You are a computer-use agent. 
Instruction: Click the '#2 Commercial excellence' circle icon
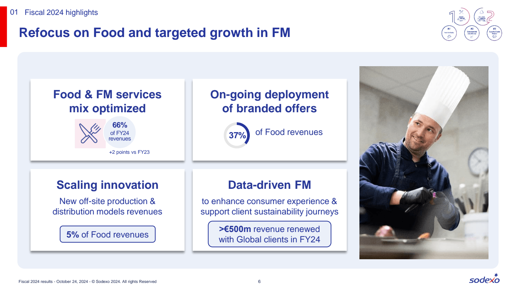click(x=472, y=33)
